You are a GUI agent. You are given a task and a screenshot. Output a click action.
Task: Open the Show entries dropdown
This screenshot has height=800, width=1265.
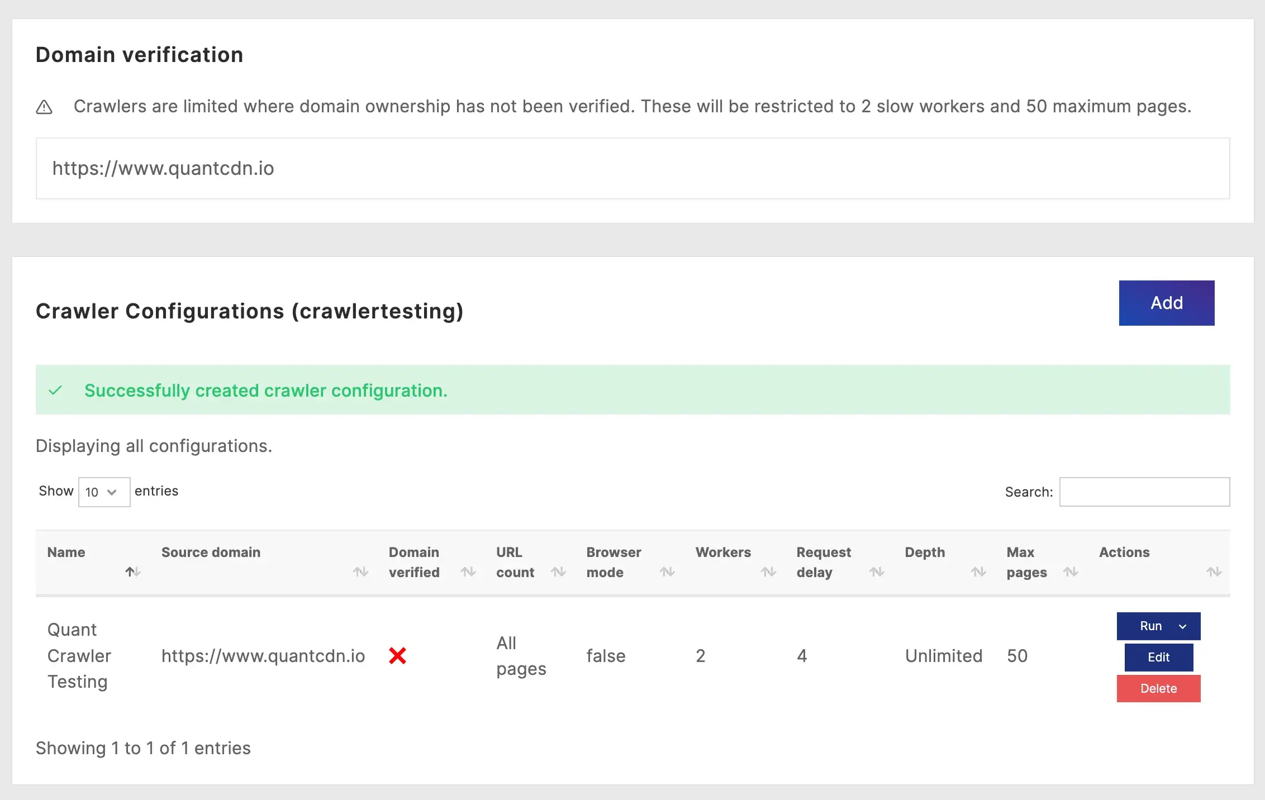[104, 492]
